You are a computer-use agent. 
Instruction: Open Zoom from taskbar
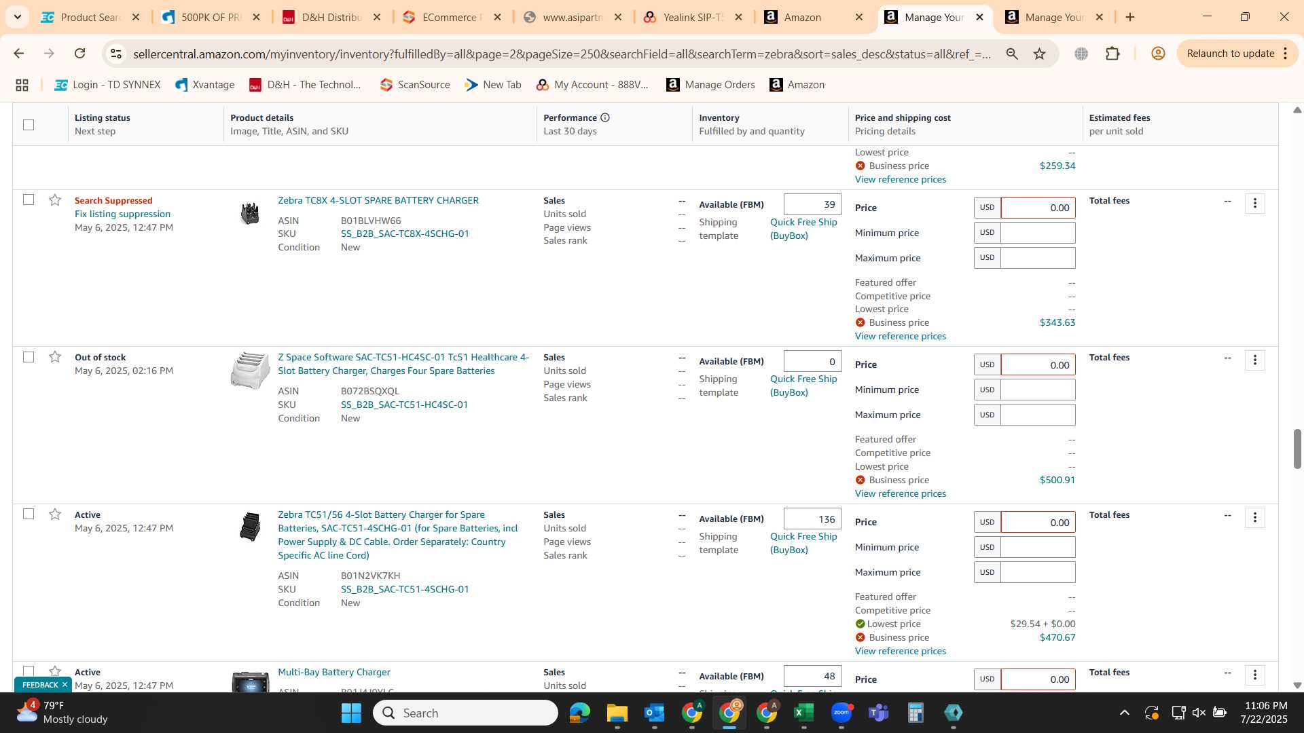tap(841, 713)
